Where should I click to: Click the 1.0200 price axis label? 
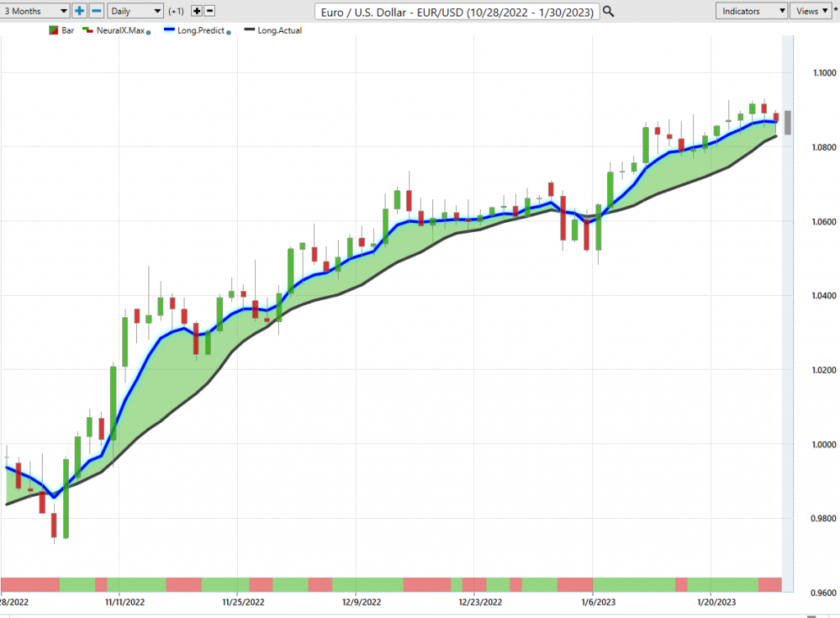click(x=824, y=370)
